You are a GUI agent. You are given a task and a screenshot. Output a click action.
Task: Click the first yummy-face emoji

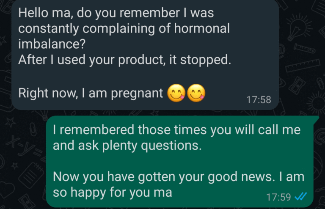(x=176, y=93)
